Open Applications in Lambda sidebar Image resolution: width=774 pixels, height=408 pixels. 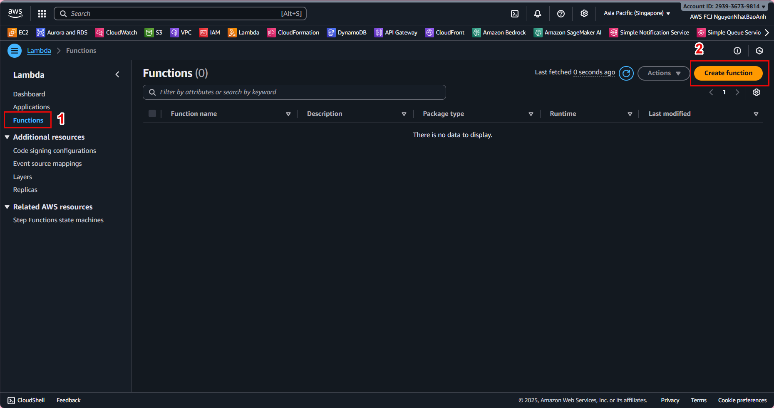31,107
